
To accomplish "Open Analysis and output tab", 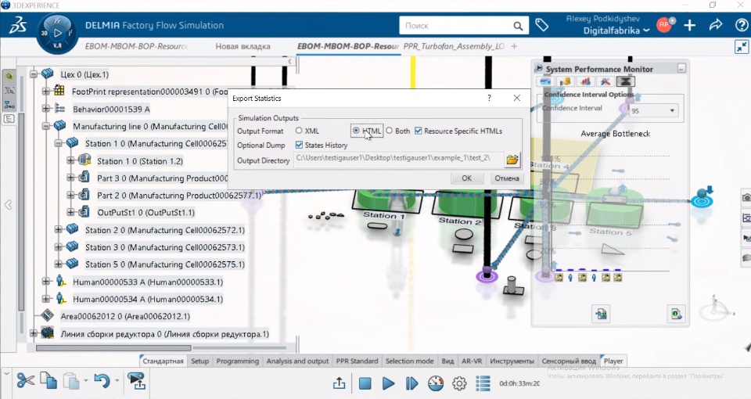I will [297, 361].
